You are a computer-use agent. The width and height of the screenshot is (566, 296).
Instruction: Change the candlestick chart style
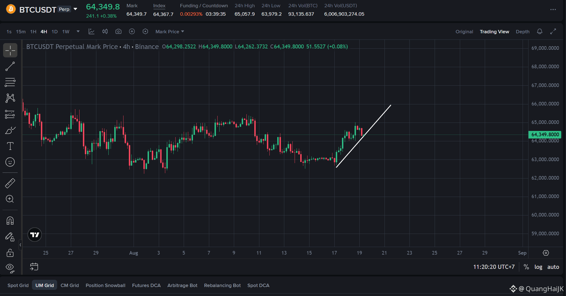click(x=105, y=32)
